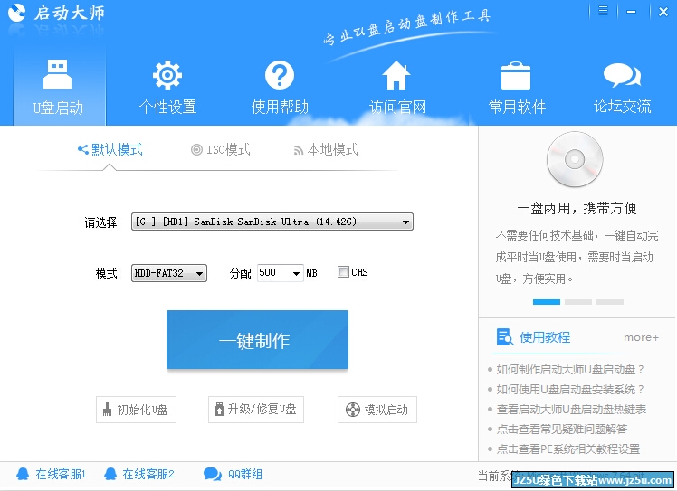Image resolution: width=677 pixels, height=491 pixels.
Task: Expand the 分配 size dropdown arrow
Action: (296, 273)
